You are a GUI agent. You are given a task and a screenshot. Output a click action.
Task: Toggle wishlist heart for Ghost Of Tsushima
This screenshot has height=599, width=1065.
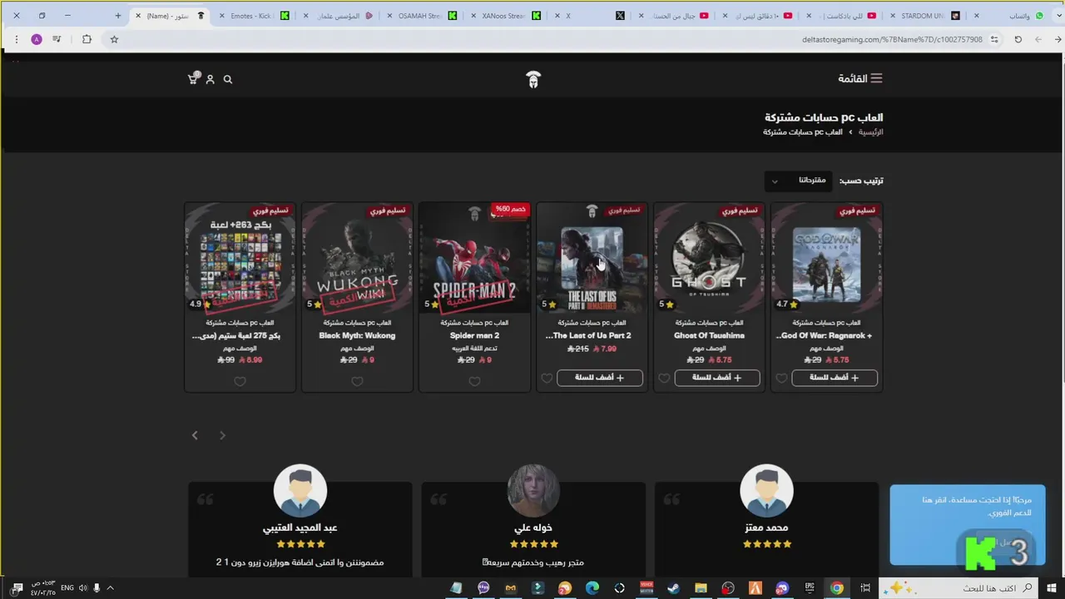pos(664,378)
